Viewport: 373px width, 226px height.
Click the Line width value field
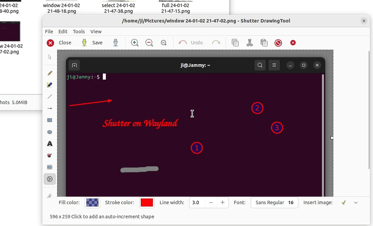point(197,202)
